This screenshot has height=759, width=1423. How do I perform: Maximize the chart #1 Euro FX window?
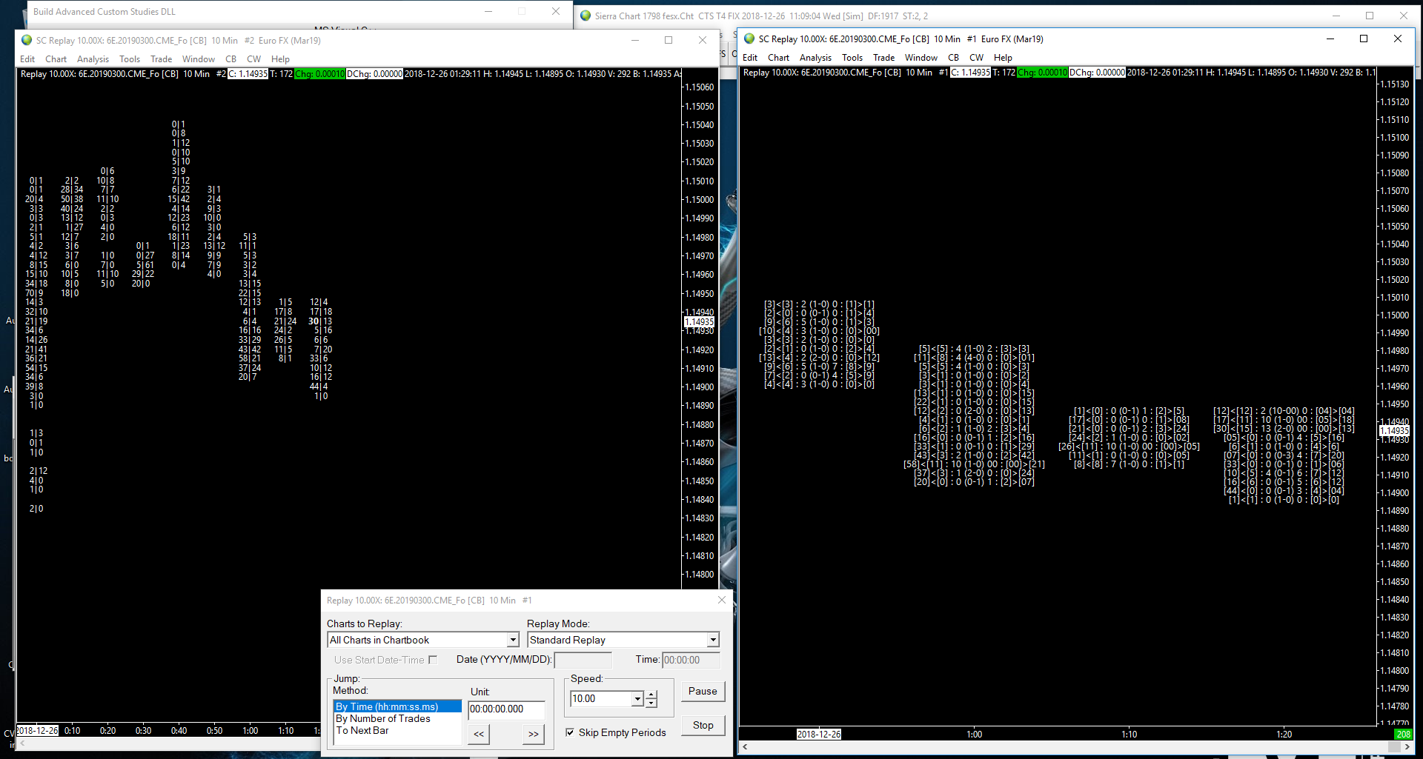point(1364,39)
